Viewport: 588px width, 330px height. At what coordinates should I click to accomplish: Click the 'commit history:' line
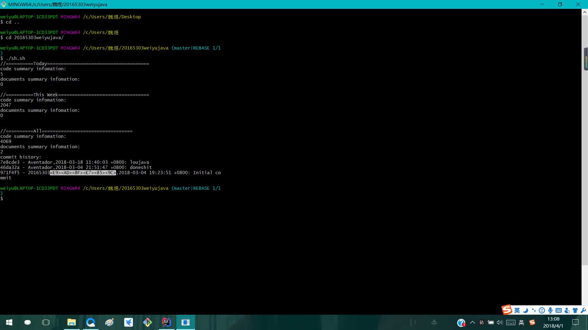coord(21,157)
